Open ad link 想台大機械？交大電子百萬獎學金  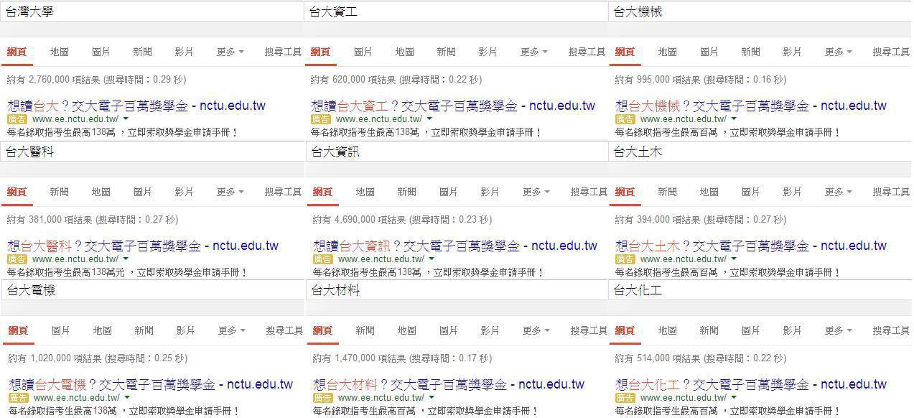(x=751, y=106)
